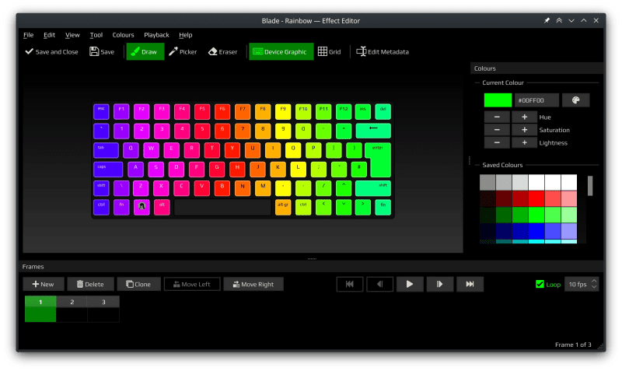The width and height of the screenshot is (622, 371).
Task: Open the Tool menu
Action: 96,35
